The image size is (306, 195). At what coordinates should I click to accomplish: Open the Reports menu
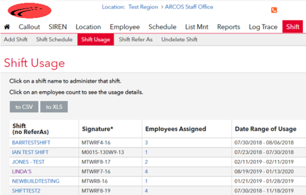pyautogui.click(x=229, y=27)
